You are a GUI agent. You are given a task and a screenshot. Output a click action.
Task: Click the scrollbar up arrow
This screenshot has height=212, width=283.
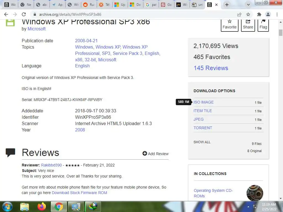281,22
